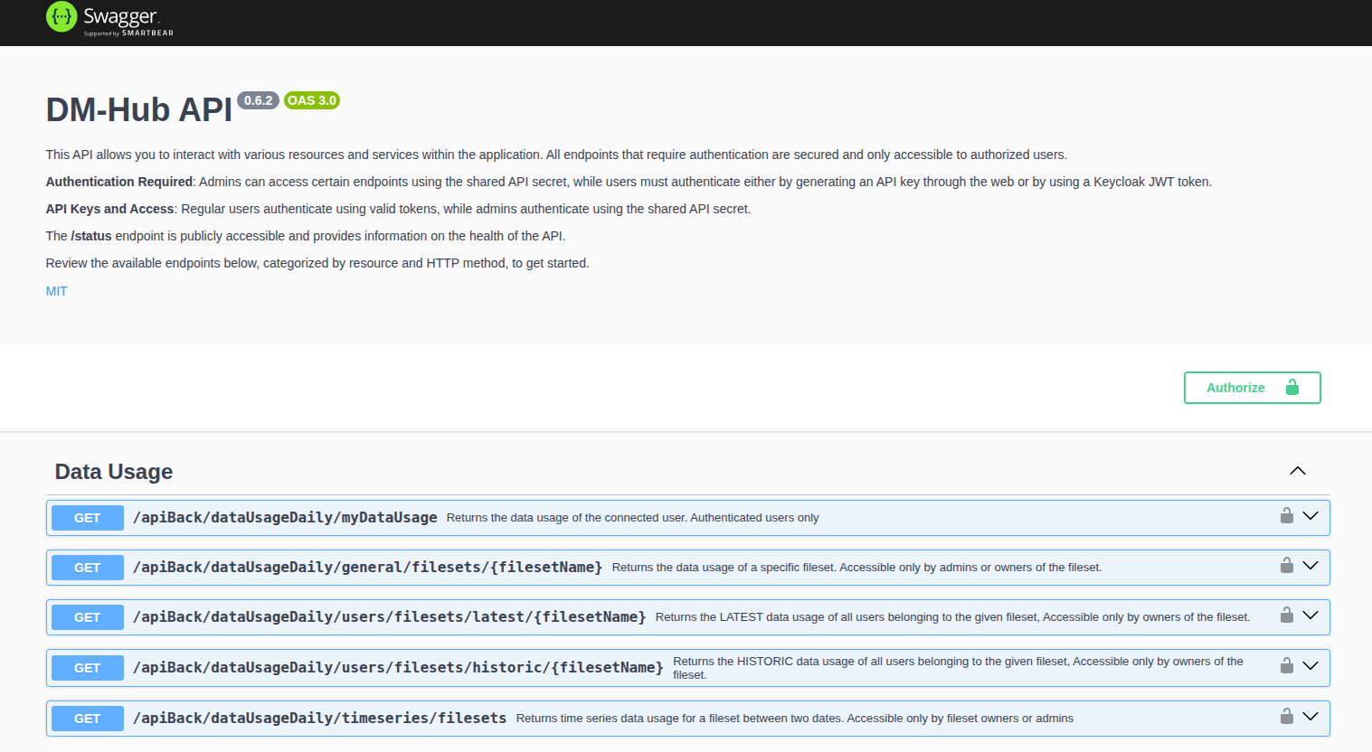Click the Swagger wordmark text
Viewport: 1372px width, 752px height.
(120, 16)
